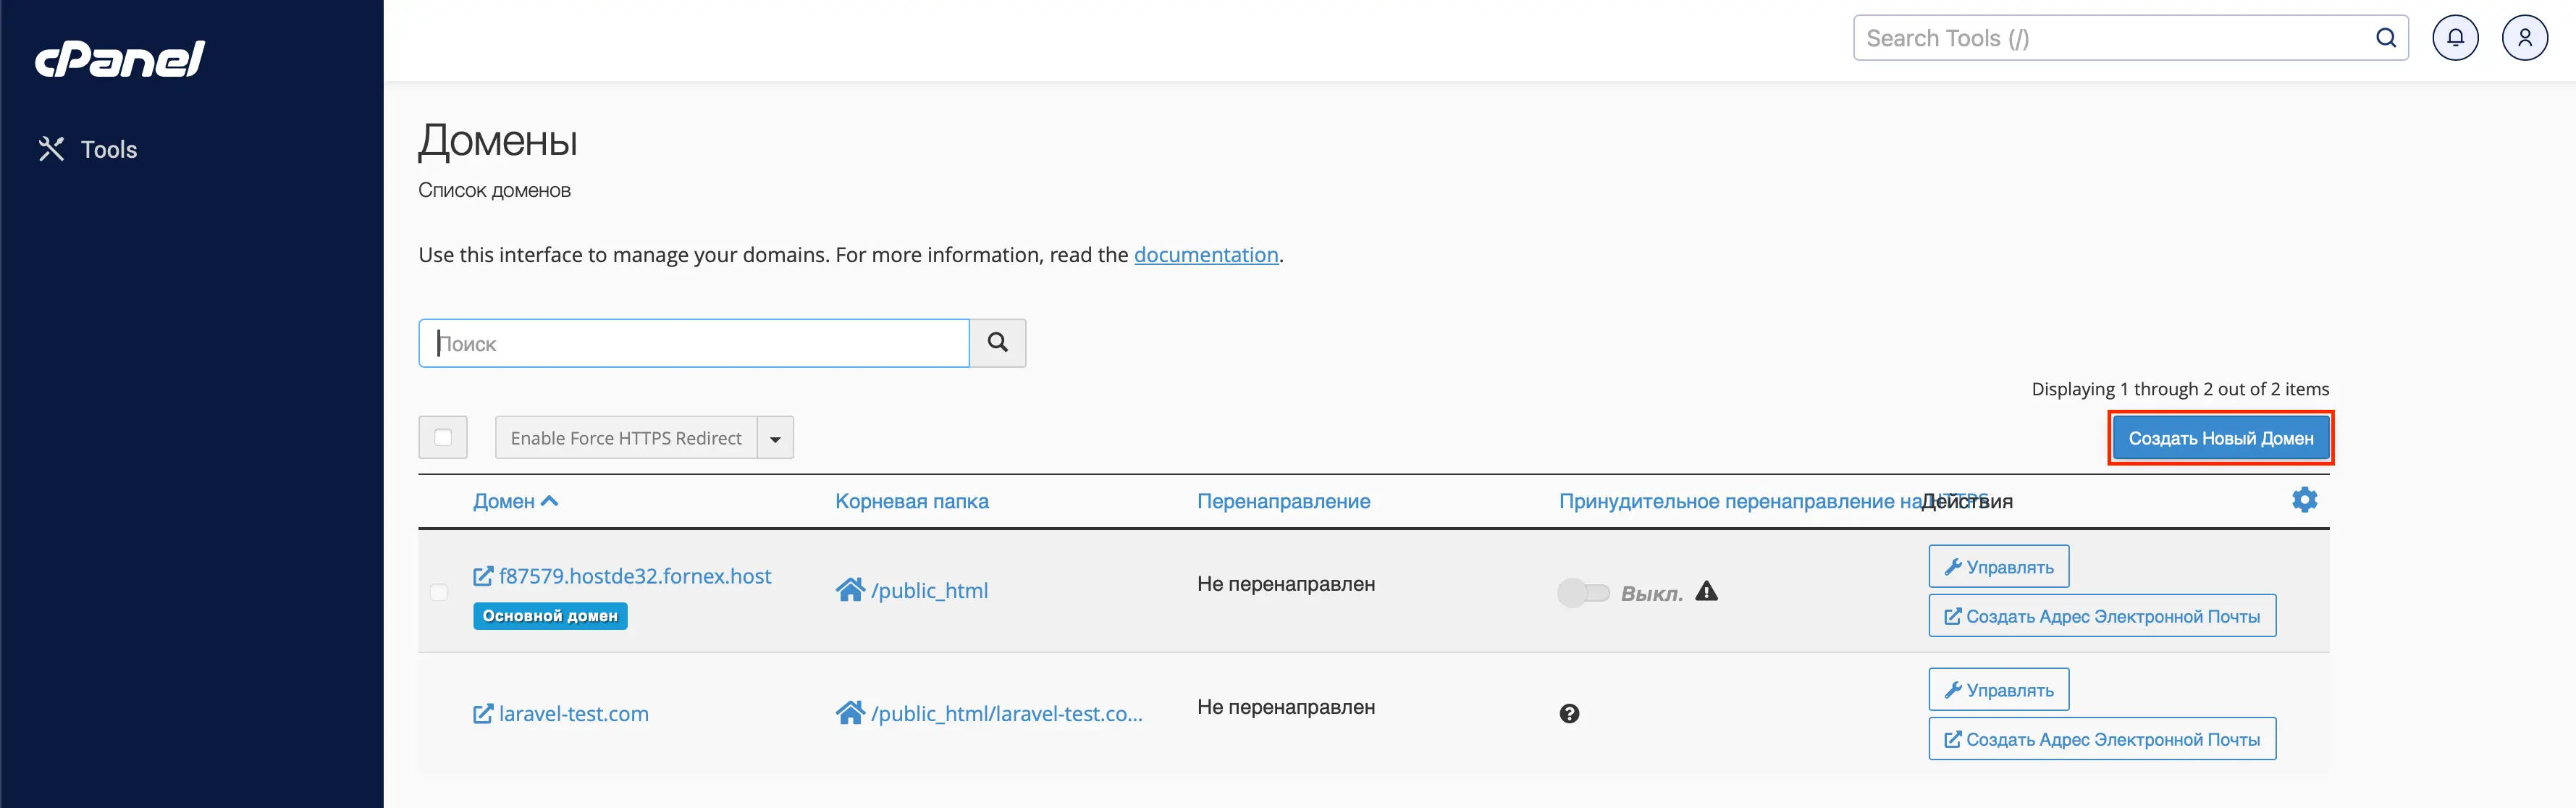The width and height of the screenshot is (2576, 808).
Task: Click the Действия column header
Action: [x=1967, y=501]
